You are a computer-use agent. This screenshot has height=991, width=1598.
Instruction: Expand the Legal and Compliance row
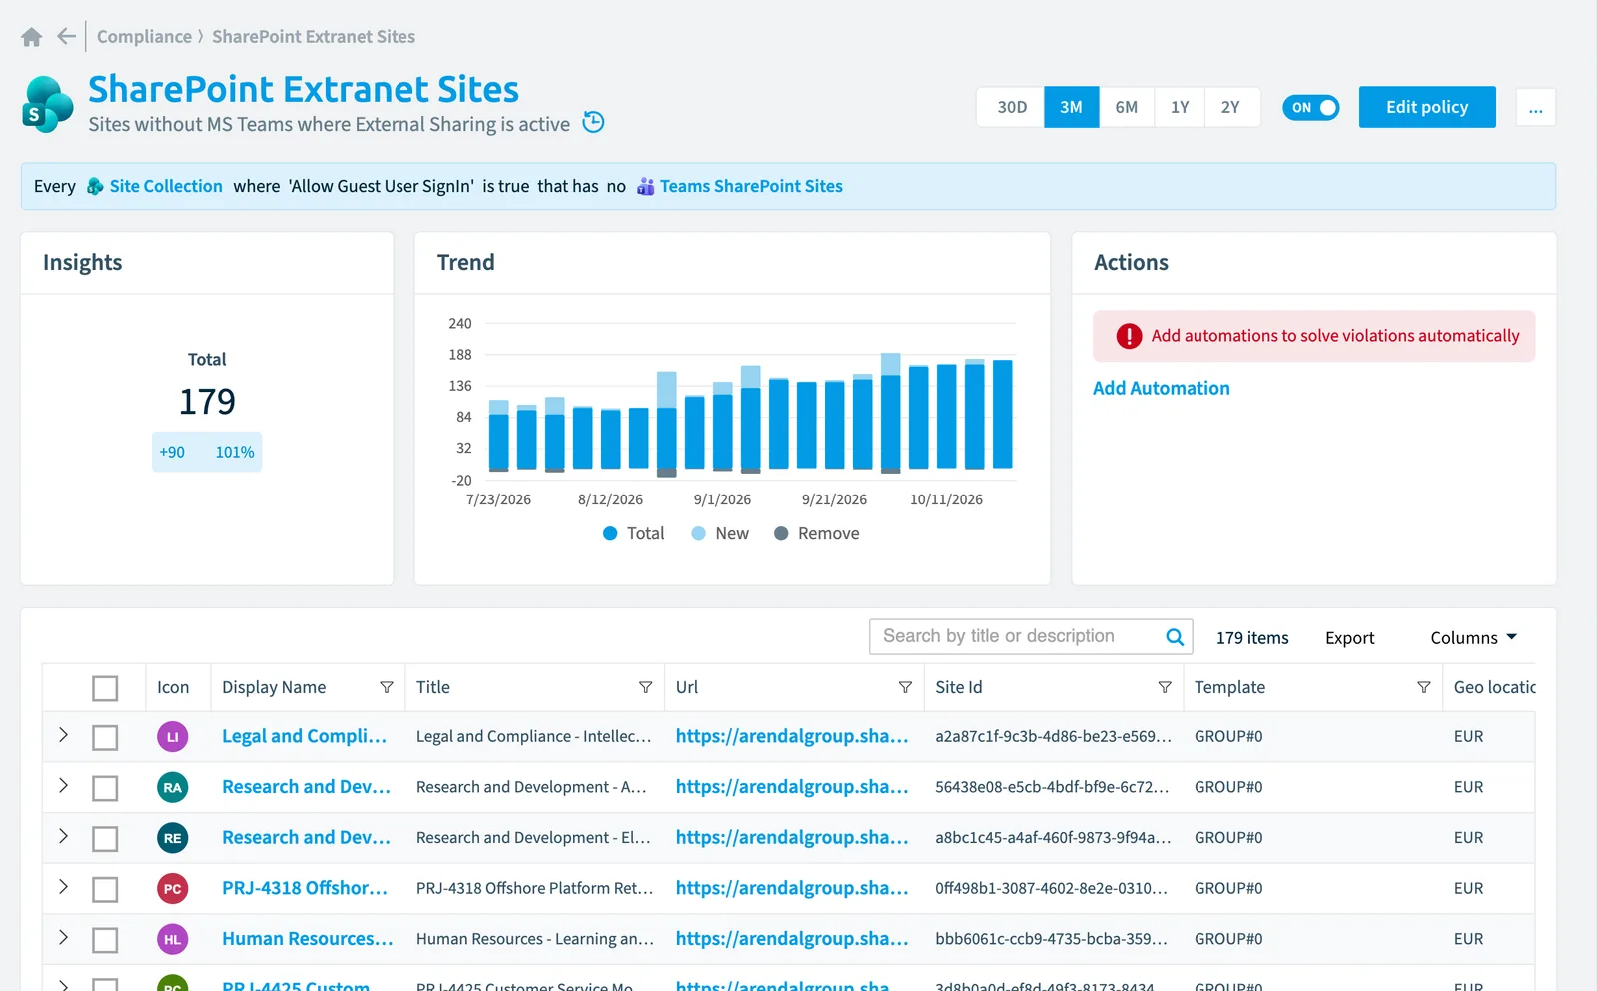[63, 735]
